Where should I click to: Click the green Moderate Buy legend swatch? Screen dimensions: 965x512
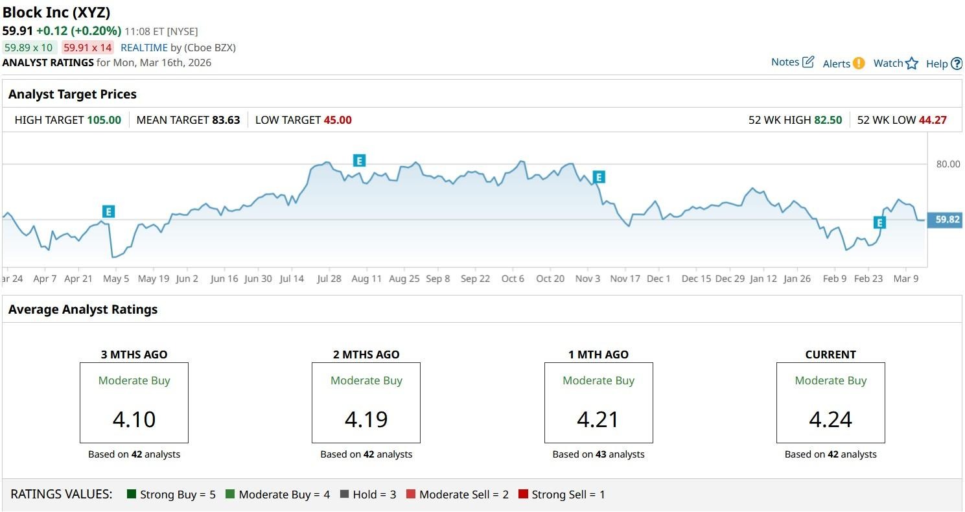[x=230, y=495]
